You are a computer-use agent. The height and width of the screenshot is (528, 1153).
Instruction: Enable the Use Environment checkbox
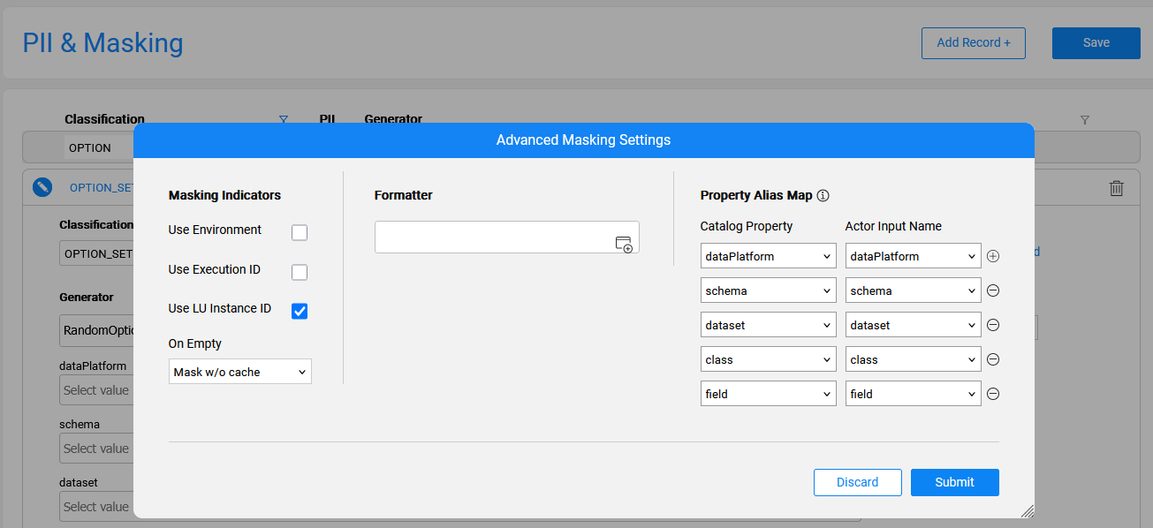(x=300, y=232)
